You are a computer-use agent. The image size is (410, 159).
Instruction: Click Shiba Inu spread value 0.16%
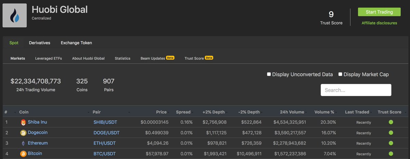pyautogui.click(x=187, y=122)
